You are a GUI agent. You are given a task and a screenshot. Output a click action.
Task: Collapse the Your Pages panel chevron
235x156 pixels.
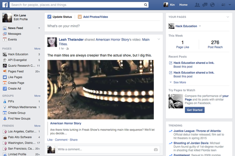point(228,17)
